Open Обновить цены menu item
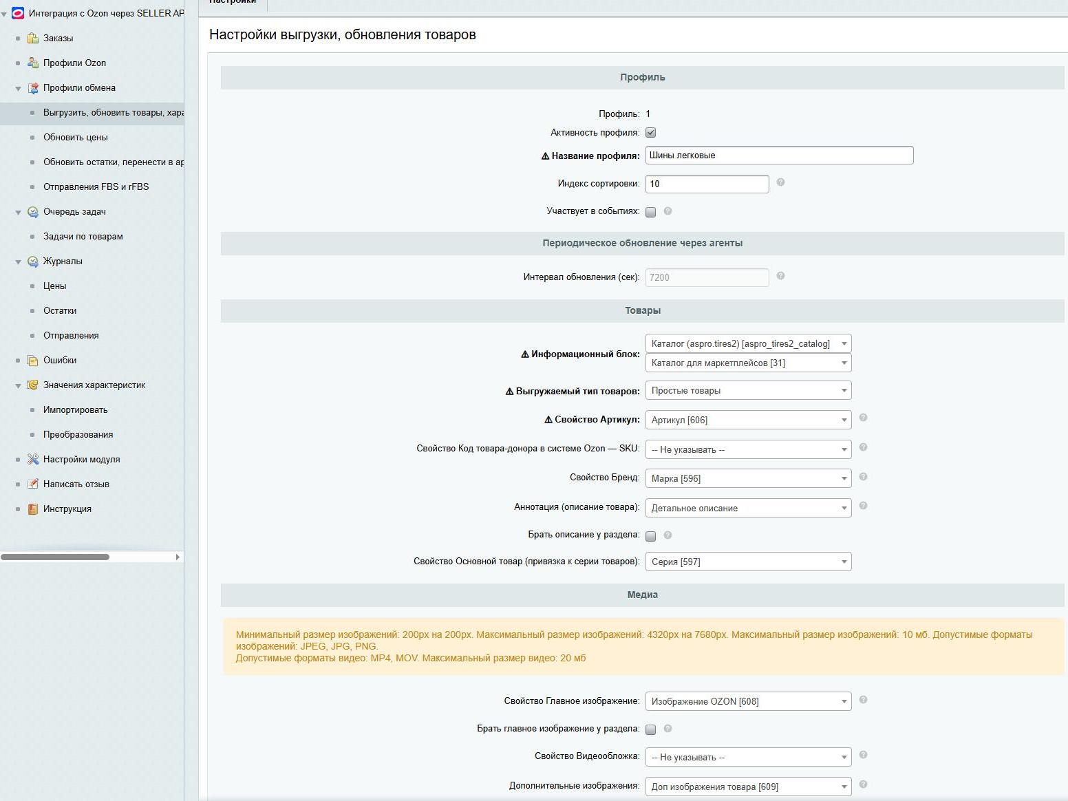Screen dimensions: 1068x801 click(76, 137)
